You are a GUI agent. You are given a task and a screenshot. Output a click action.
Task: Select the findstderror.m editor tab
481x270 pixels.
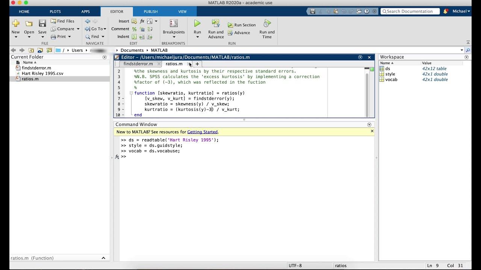click(138, 64)
